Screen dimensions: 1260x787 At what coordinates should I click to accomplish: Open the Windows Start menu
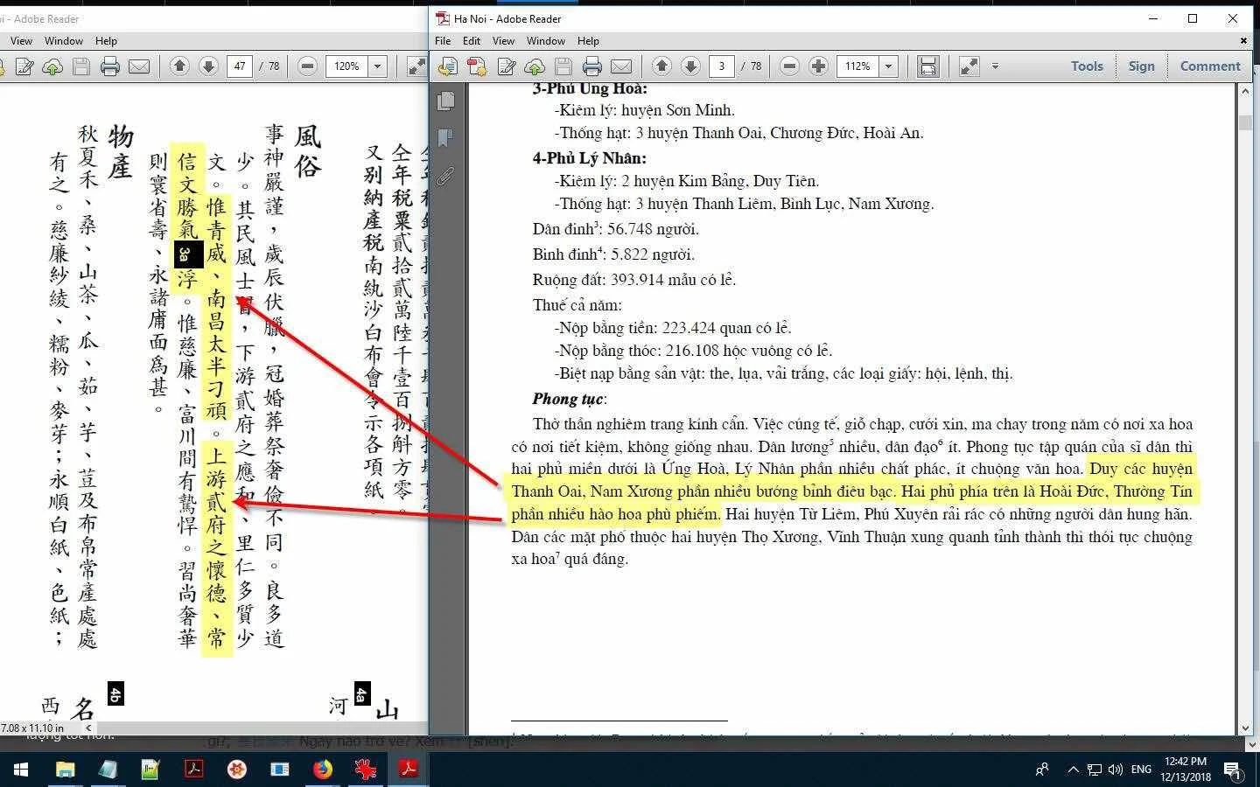coord(21,770)
